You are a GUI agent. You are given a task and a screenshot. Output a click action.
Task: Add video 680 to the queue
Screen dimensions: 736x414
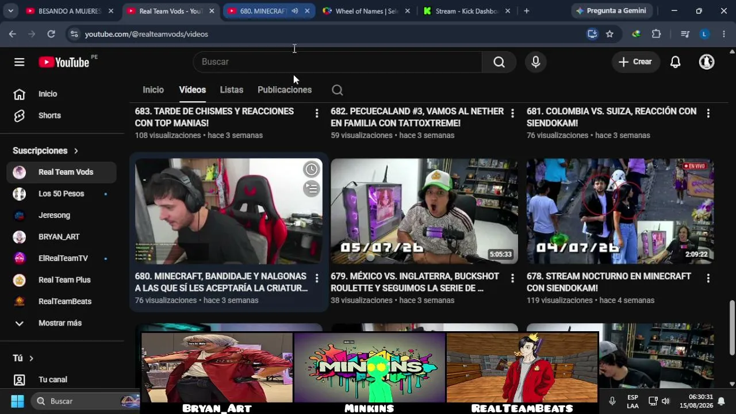tap(311, 189)
